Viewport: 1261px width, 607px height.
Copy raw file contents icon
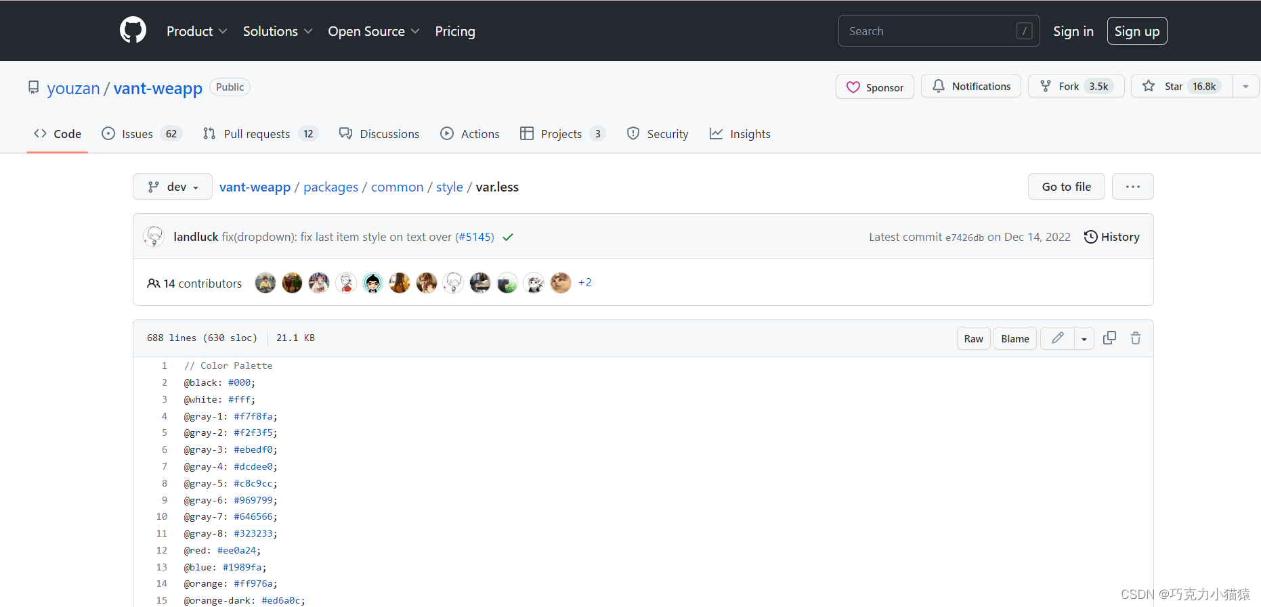point(1109,338)
